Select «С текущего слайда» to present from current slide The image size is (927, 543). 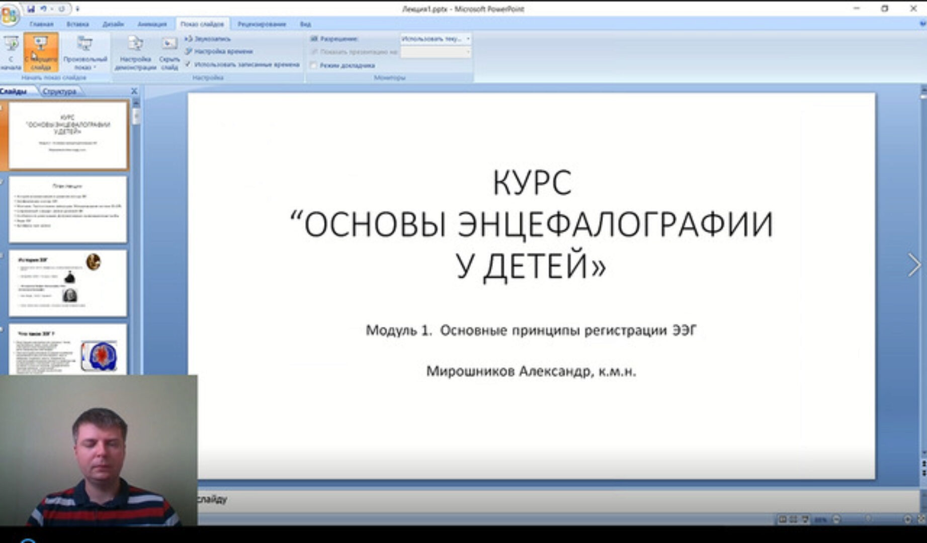click(x=39, y=53)
